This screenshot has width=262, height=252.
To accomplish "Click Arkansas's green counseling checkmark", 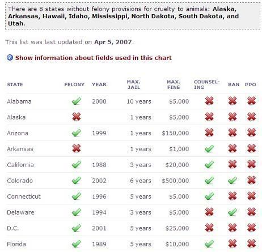I will tap(209, 149).
